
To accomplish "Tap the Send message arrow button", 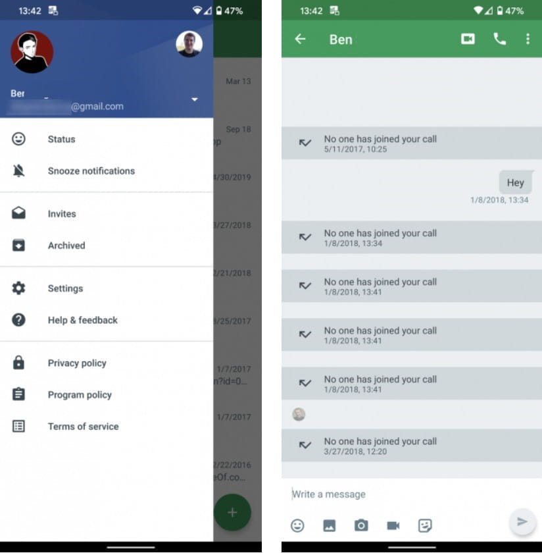I will pos(522,521).
